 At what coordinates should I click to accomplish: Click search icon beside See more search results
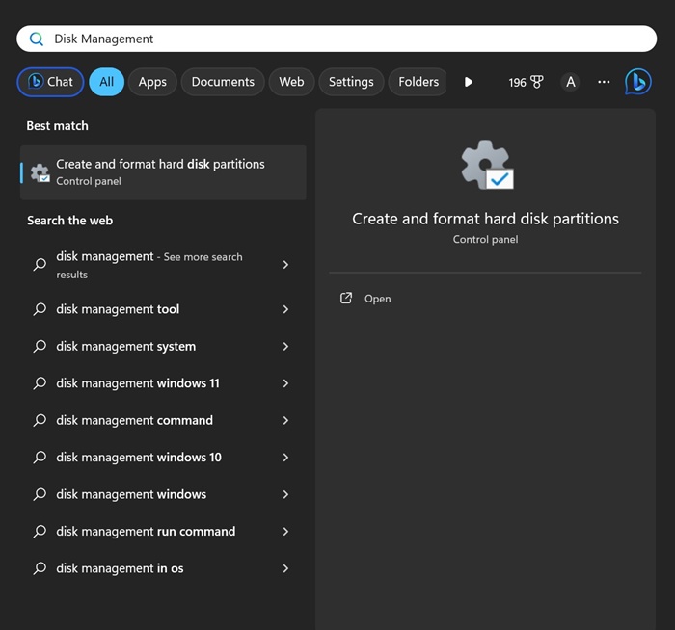coord(40,264)
